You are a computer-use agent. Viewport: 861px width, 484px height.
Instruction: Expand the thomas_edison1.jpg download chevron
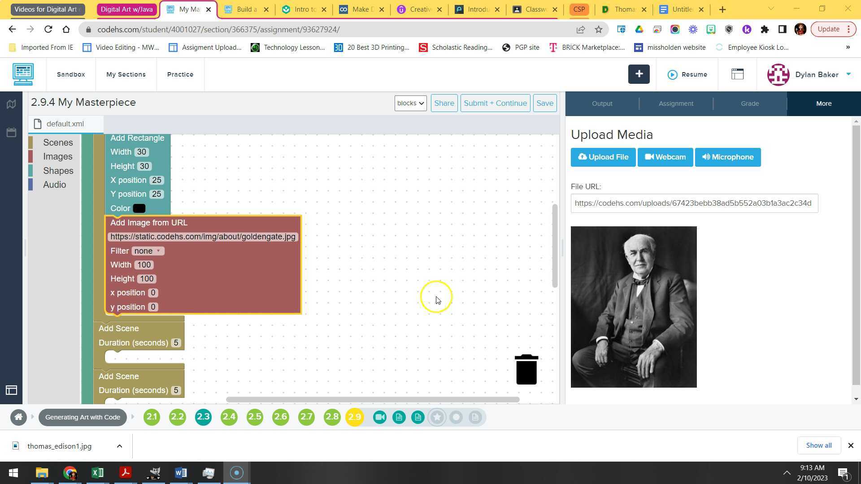point(119,446)
